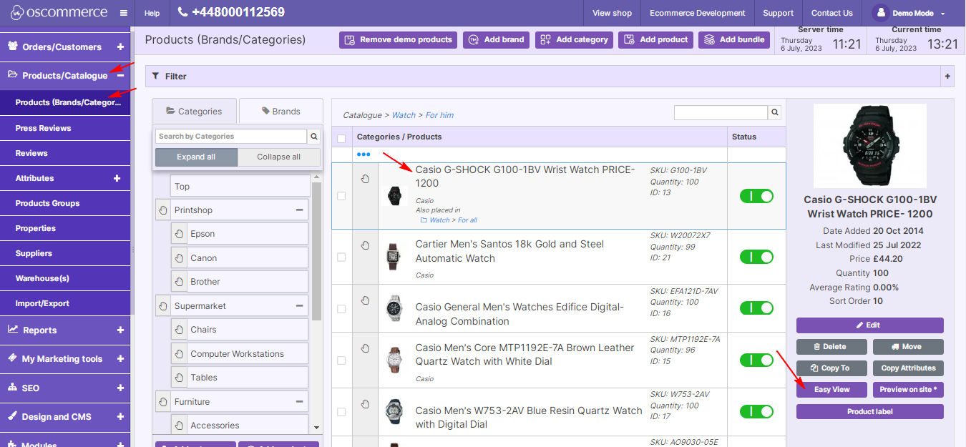Open Products Groups in sidebar
This screenshot has height=447, width=966.
pos(65,203)
